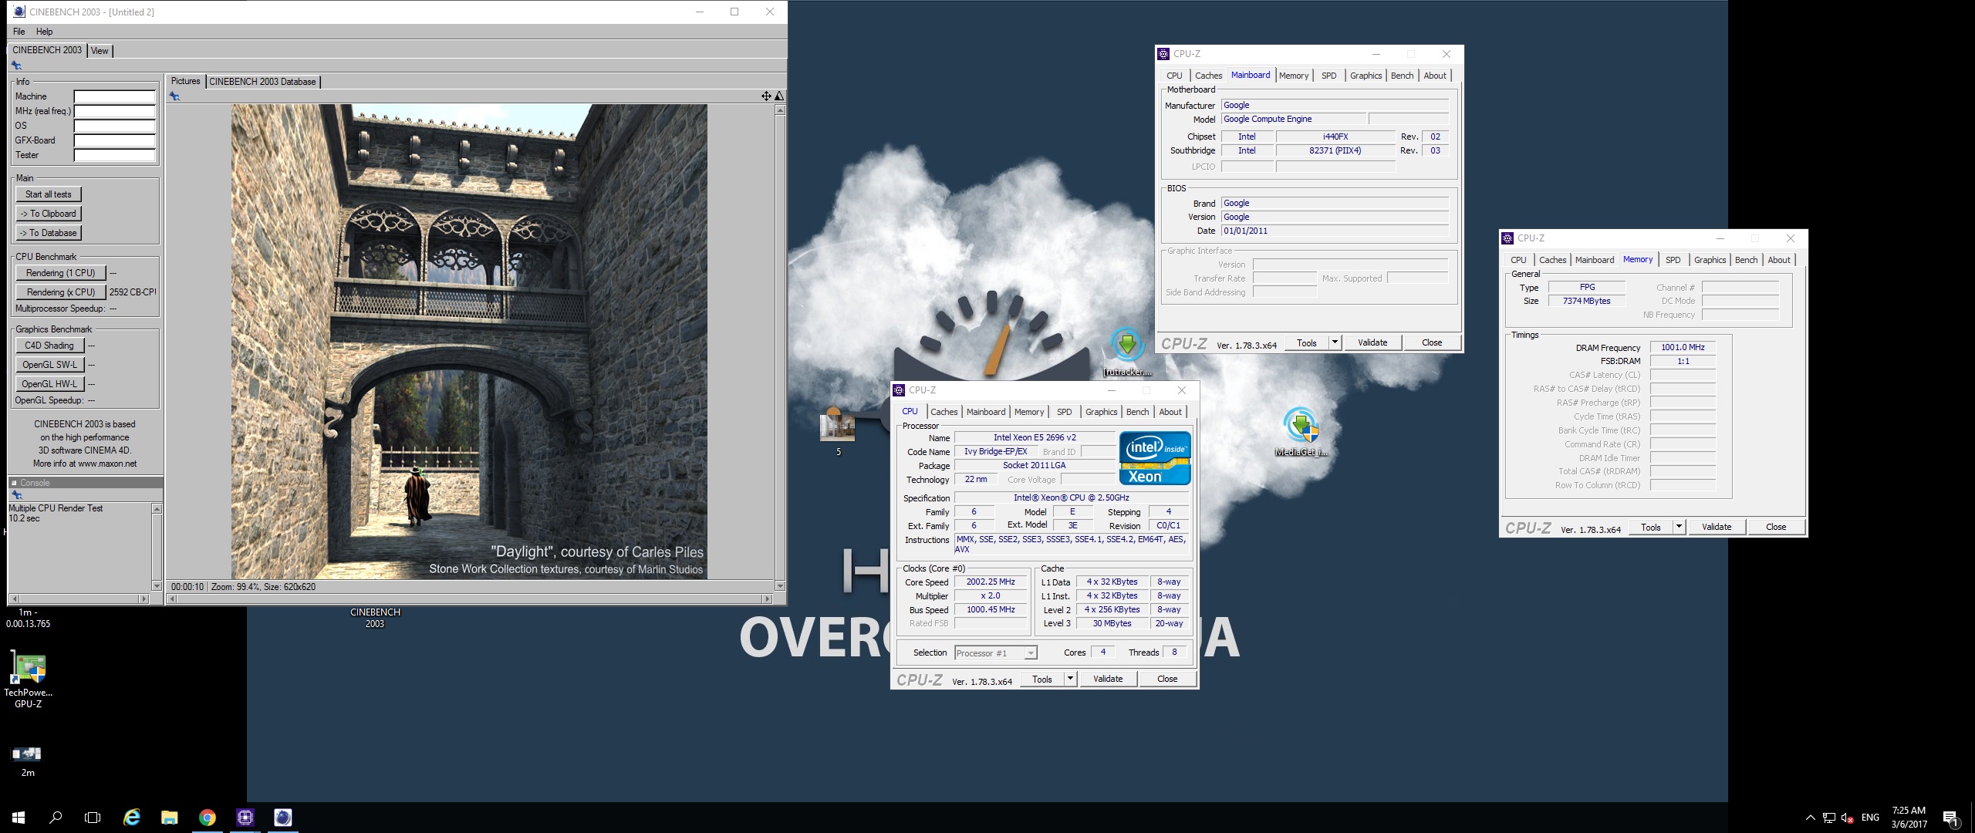Run the OpenGL SW-L benchmark

[x=49, y=365]
